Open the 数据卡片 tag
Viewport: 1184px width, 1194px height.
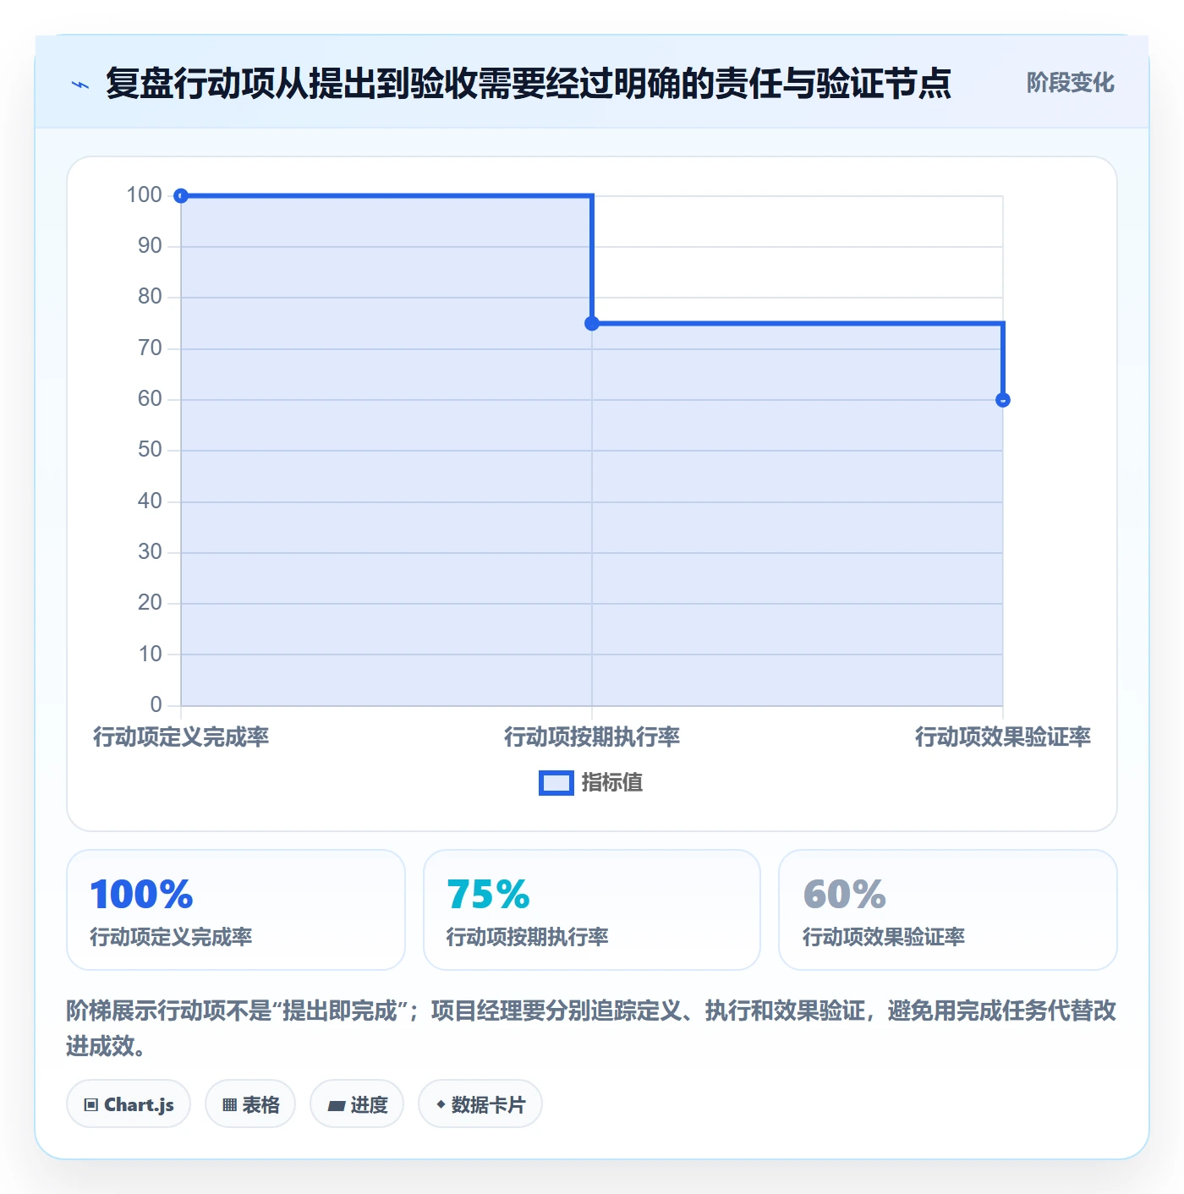[480, 1104]
